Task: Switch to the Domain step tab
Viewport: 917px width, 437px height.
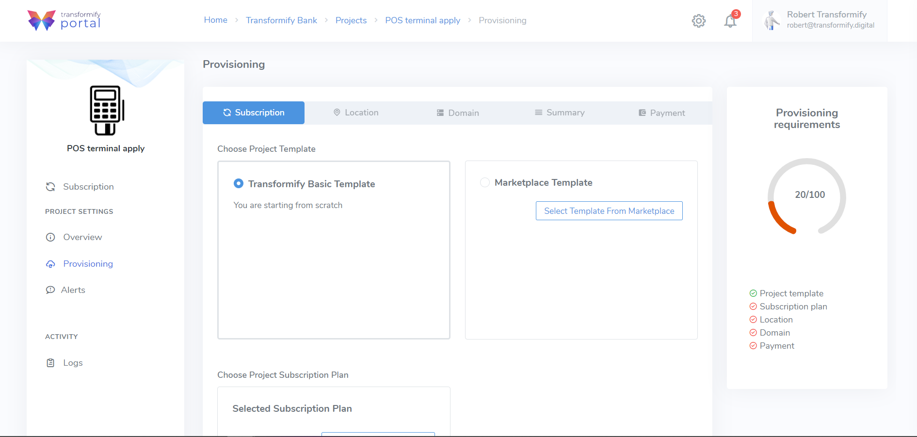Action: pyautogui.click(x=458, y=113)
